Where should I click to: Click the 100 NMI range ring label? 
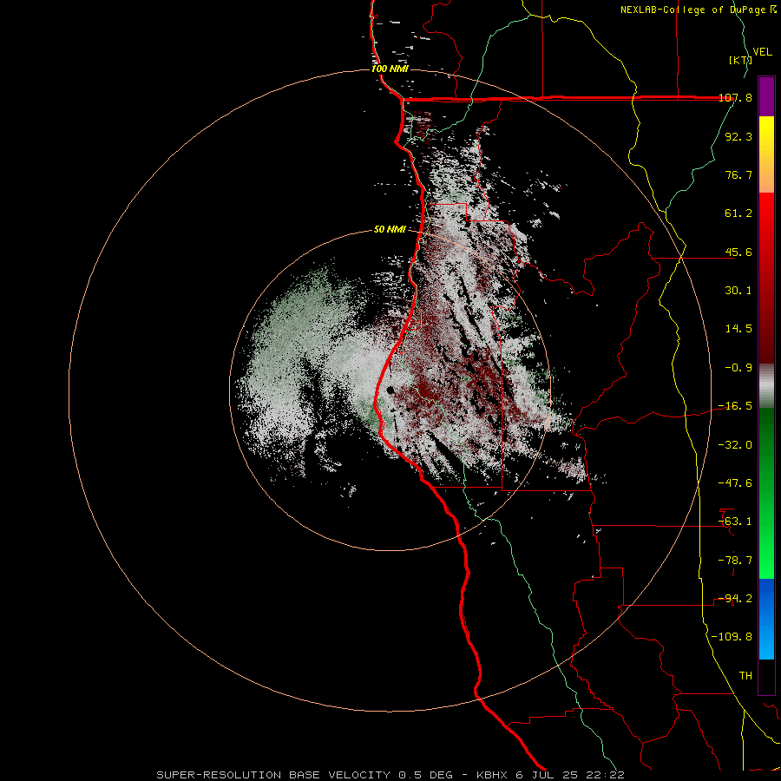pyautogui.click(x=390, y=69)
